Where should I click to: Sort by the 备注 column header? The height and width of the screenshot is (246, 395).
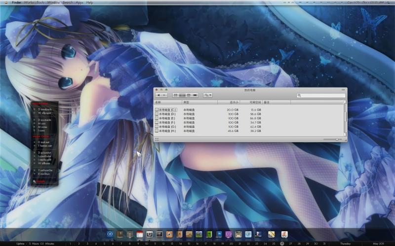pos(276,102)
